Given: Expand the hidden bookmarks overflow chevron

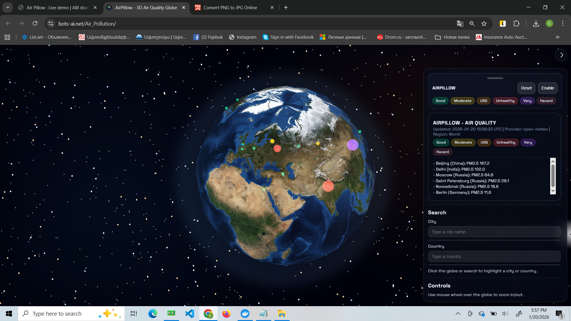Looking at the screenshot, I should tap(557, 37).
